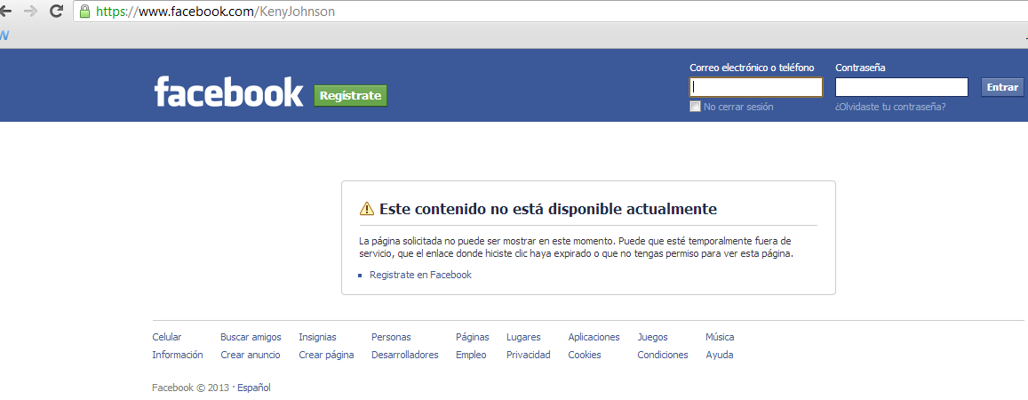The image size is (1028, 400).
Task: Click the Contraseña password field
Action: point(902,87)
